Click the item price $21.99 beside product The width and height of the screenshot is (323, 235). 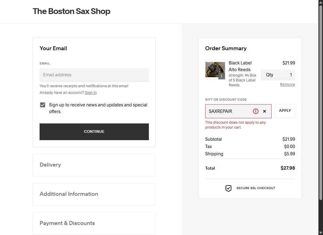289,63
